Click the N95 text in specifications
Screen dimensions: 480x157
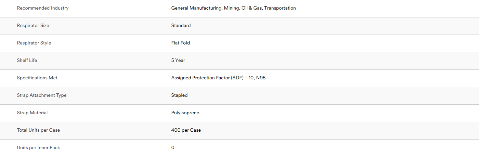coord(261,78)
